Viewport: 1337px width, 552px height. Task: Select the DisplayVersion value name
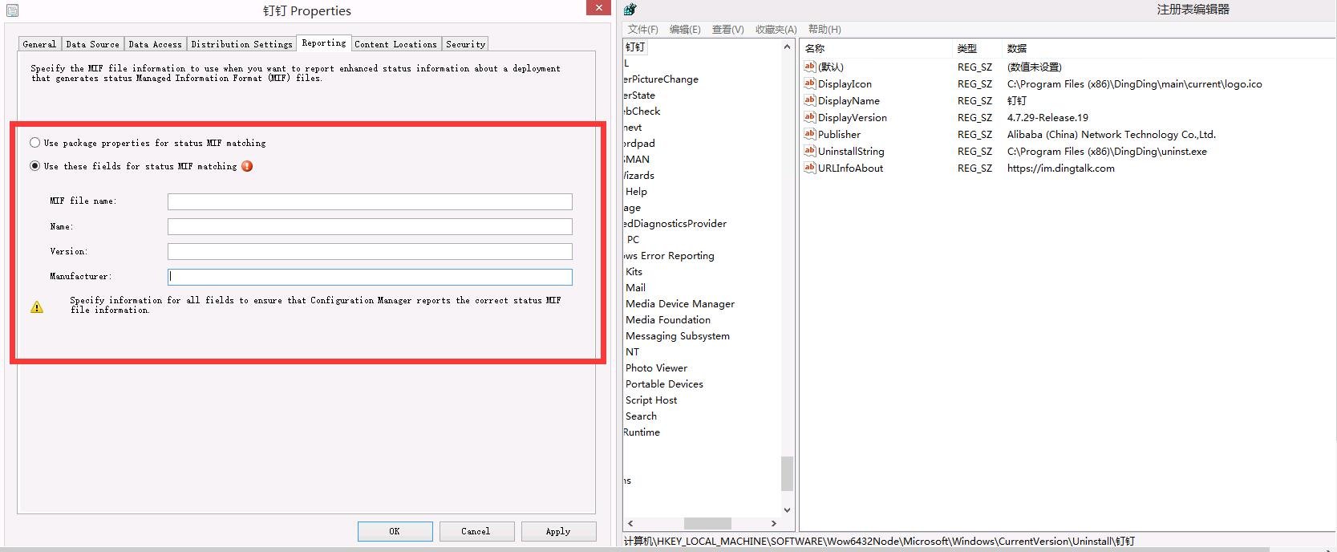pyautogui.click(x=852, y=118)
